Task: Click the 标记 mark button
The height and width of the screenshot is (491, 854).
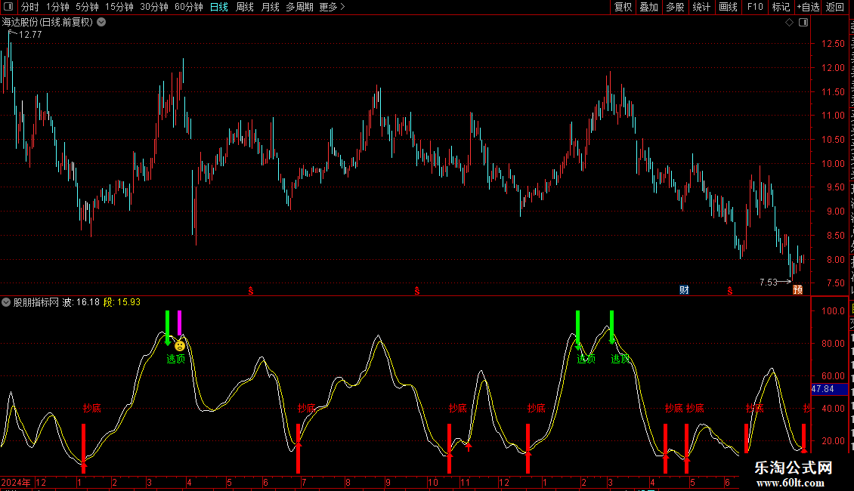Action: [x=781, y=7]
